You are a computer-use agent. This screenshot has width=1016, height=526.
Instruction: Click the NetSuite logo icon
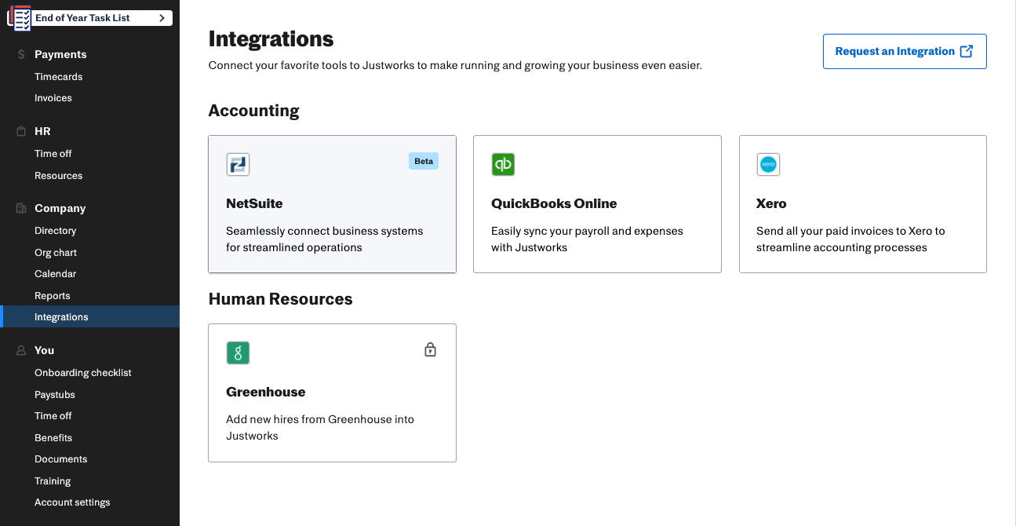[238, 164]
